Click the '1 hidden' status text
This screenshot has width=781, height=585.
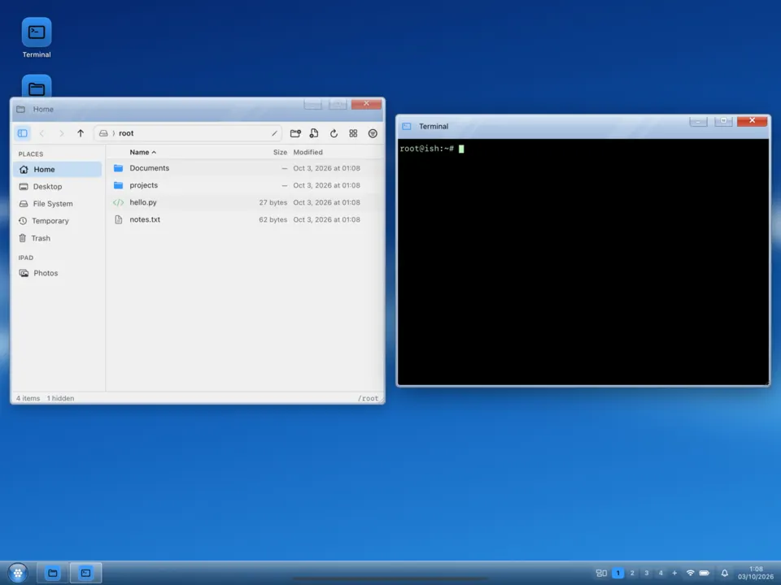(60, 398)
